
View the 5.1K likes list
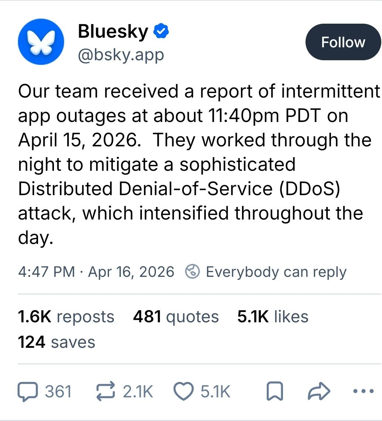(273, 317)
